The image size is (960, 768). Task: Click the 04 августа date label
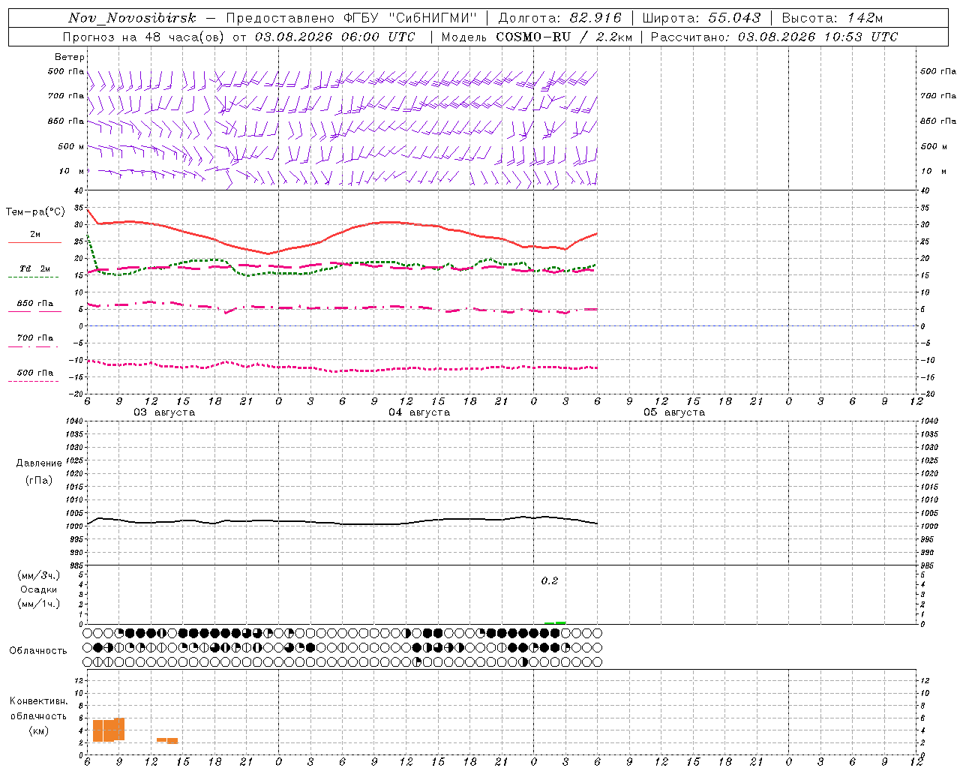coord(419,412)
